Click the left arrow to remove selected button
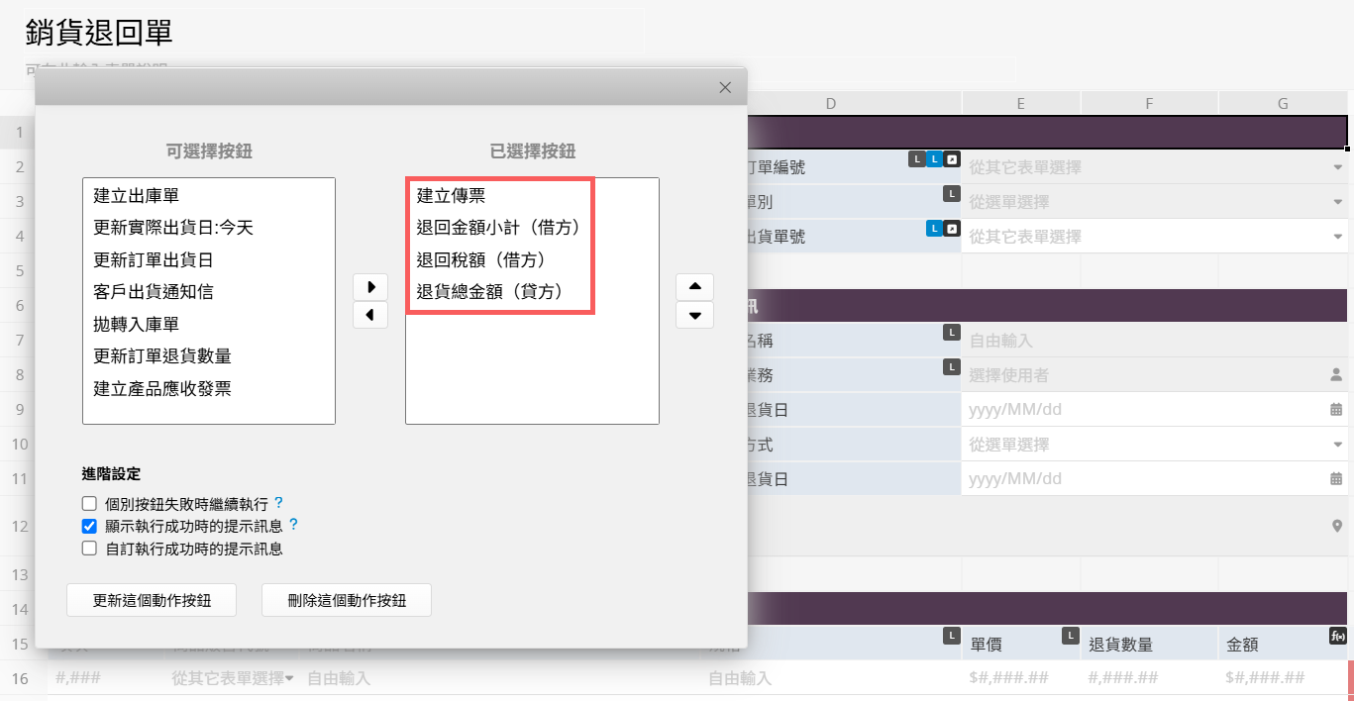The height and width of the screenshot is (701, 1354). point(370,315)
